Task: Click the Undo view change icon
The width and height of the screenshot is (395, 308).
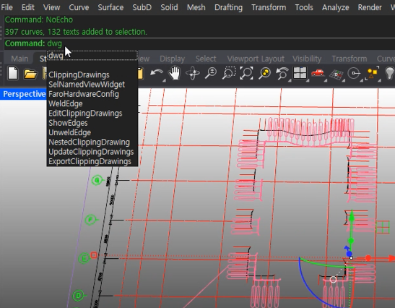Action: tap(282, 74)
